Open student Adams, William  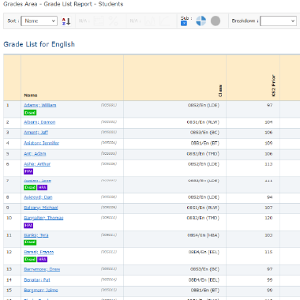point(40,105)
